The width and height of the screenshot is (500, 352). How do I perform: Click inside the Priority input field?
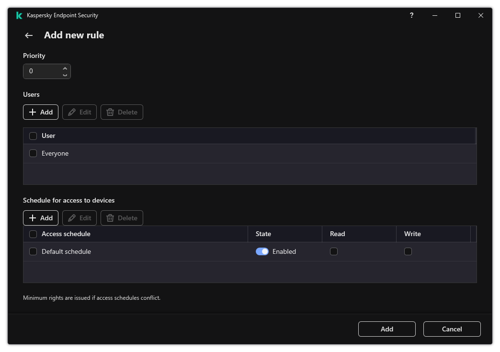point(43,71)
